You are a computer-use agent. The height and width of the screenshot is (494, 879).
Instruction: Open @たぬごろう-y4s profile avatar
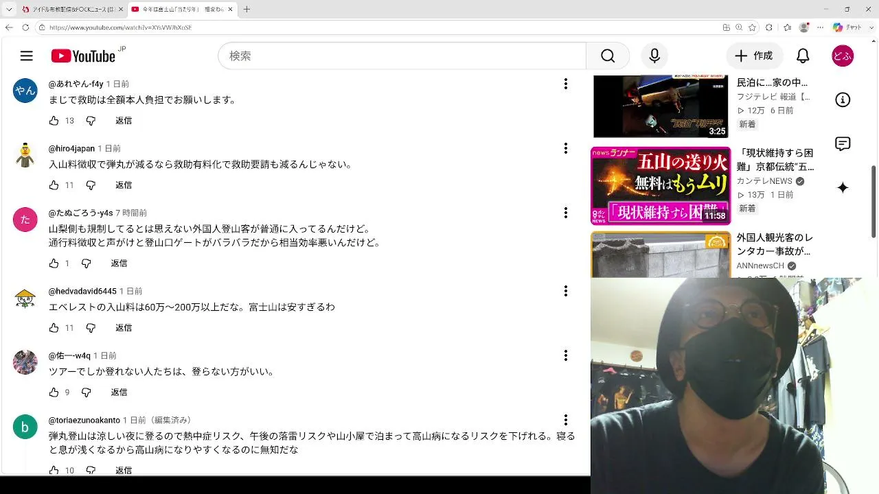[x=25, y=220]
